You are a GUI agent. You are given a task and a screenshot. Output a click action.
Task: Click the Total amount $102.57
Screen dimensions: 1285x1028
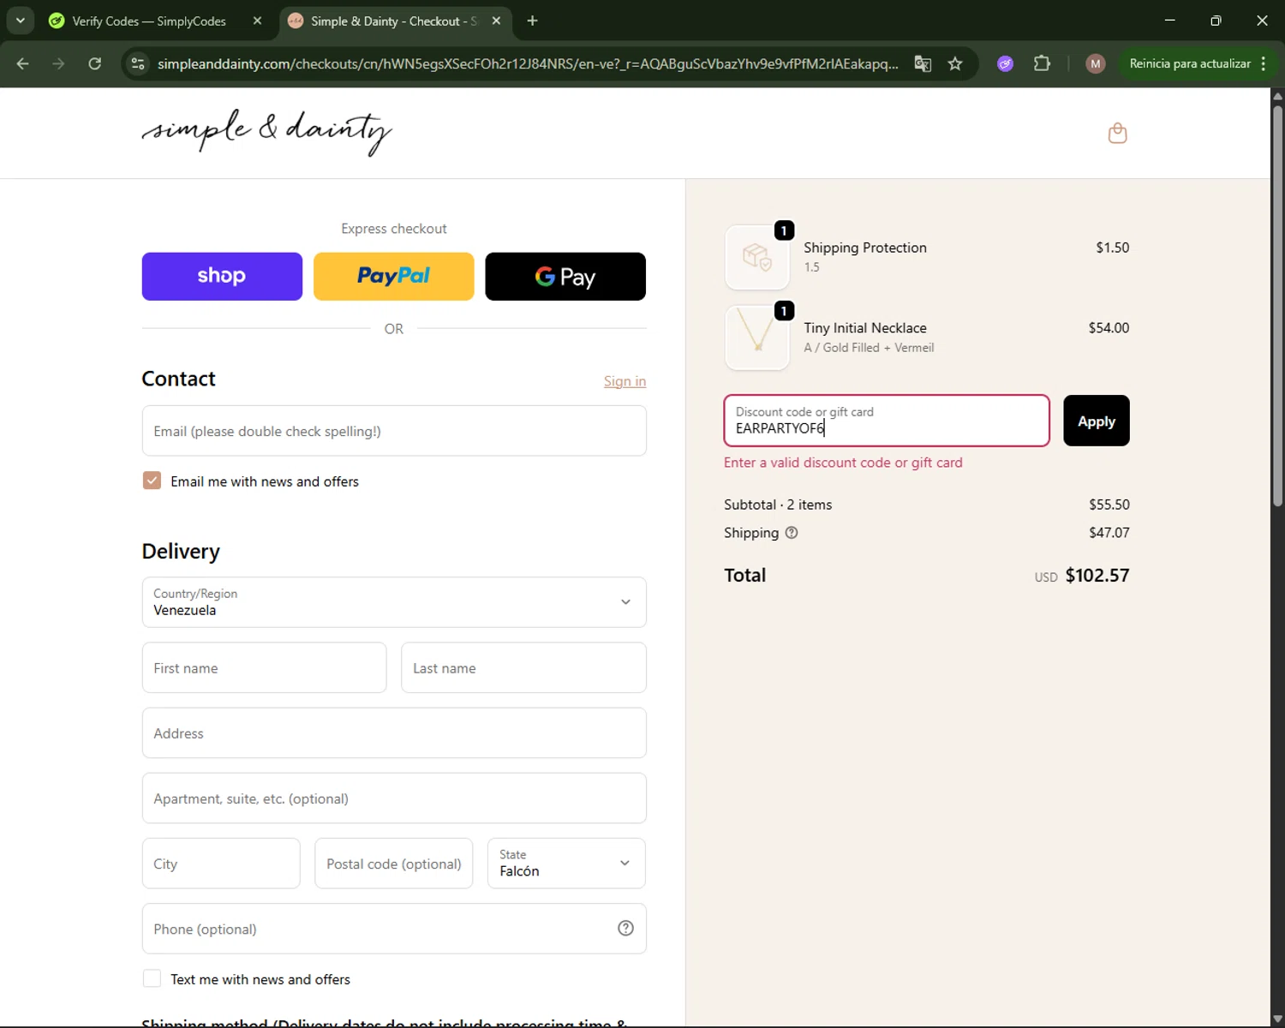tap(1097, 575)
